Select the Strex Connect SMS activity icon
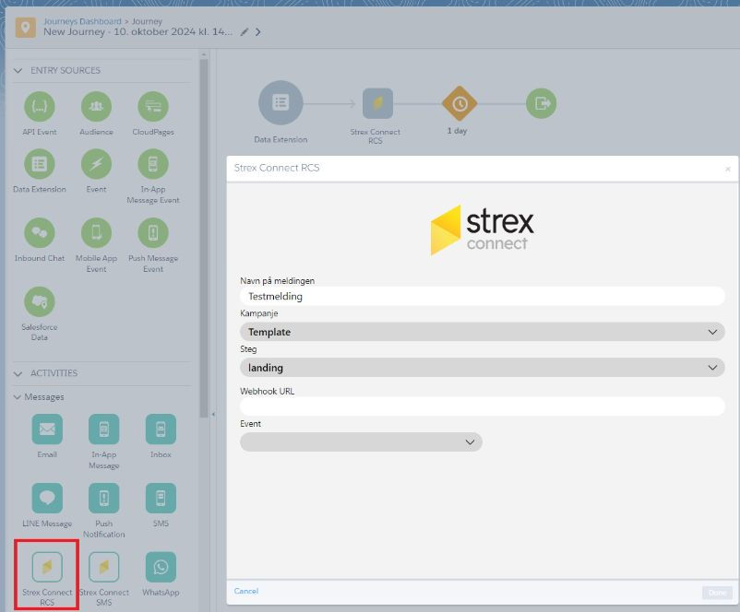 click(104, 567)
